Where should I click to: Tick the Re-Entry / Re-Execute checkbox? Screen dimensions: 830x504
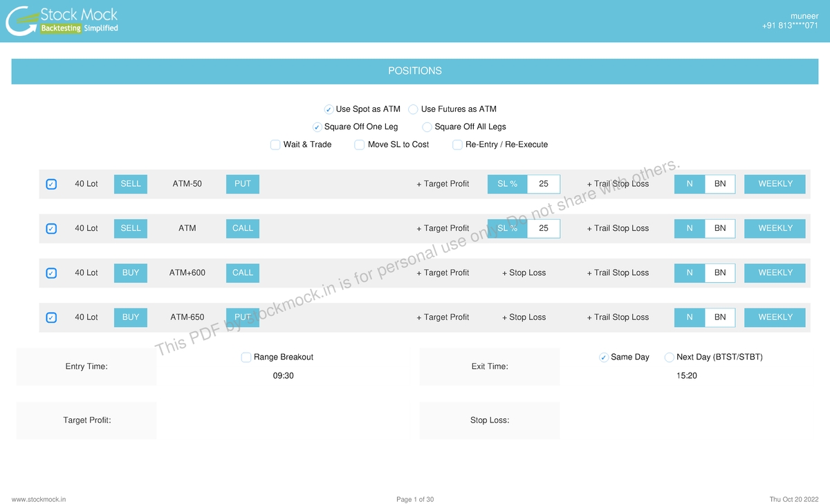point(457,145)
